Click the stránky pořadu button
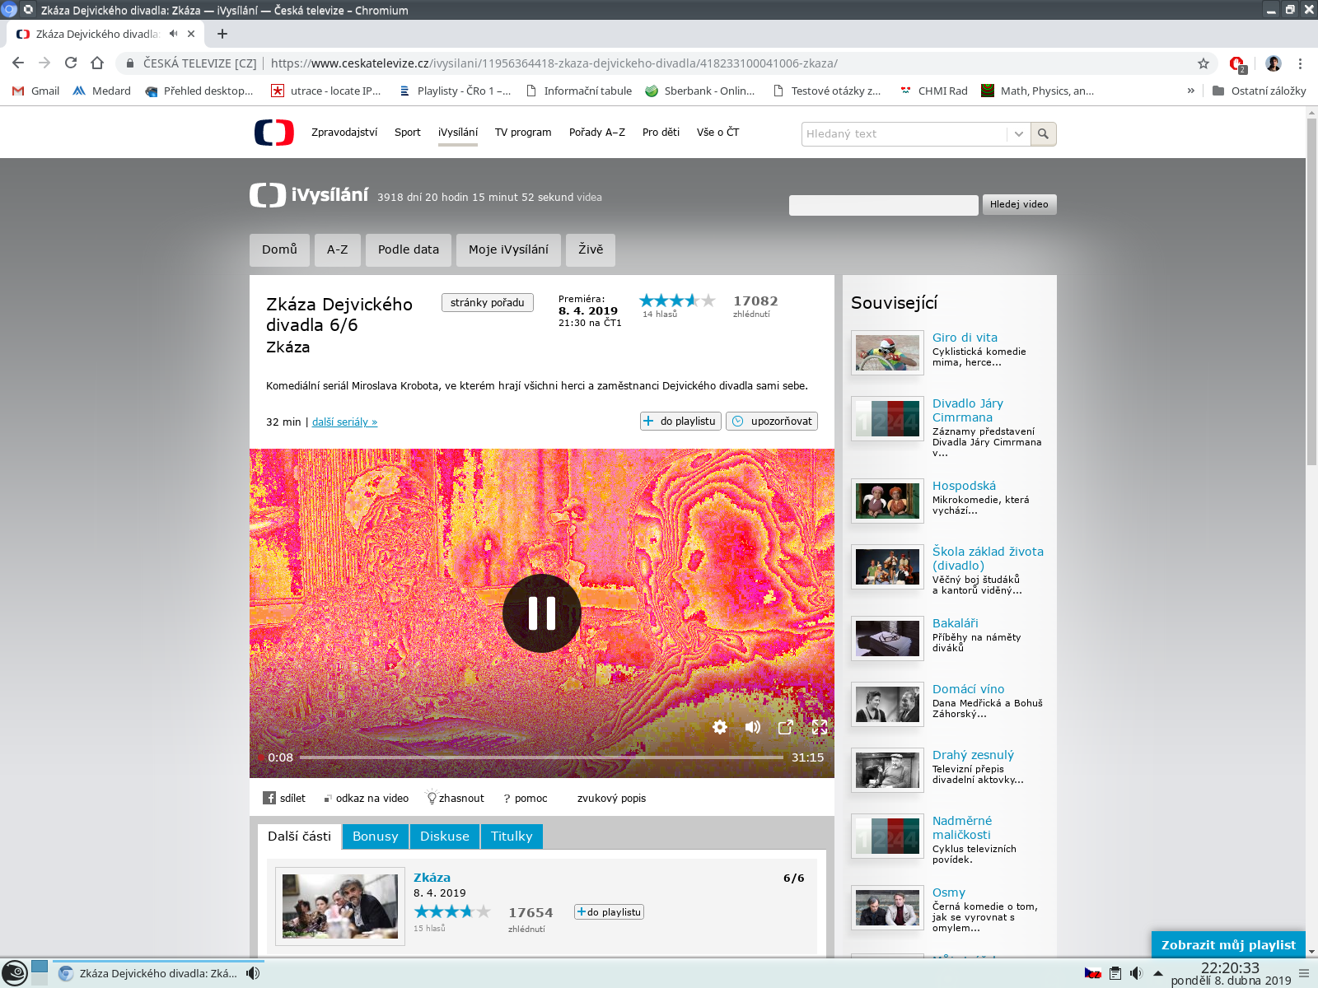Viewport: 1318px width, 988px height. coord(488,302)
